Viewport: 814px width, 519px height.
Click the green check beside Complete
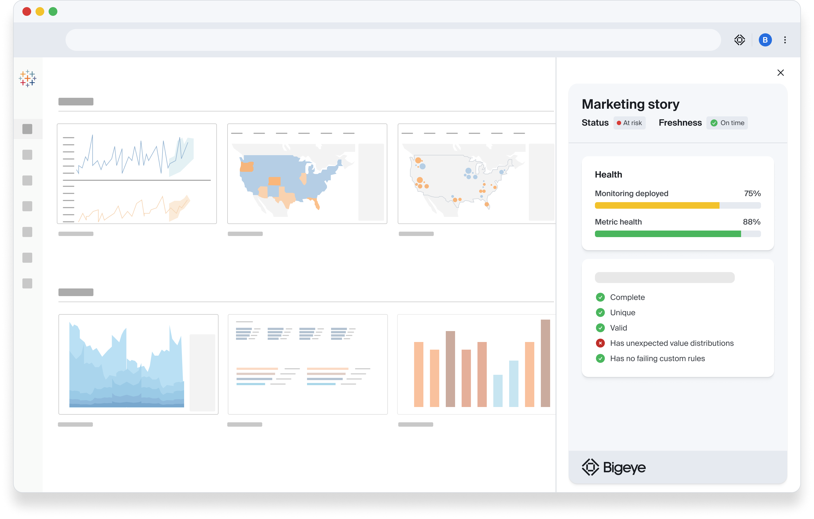(x=600, y=297)
